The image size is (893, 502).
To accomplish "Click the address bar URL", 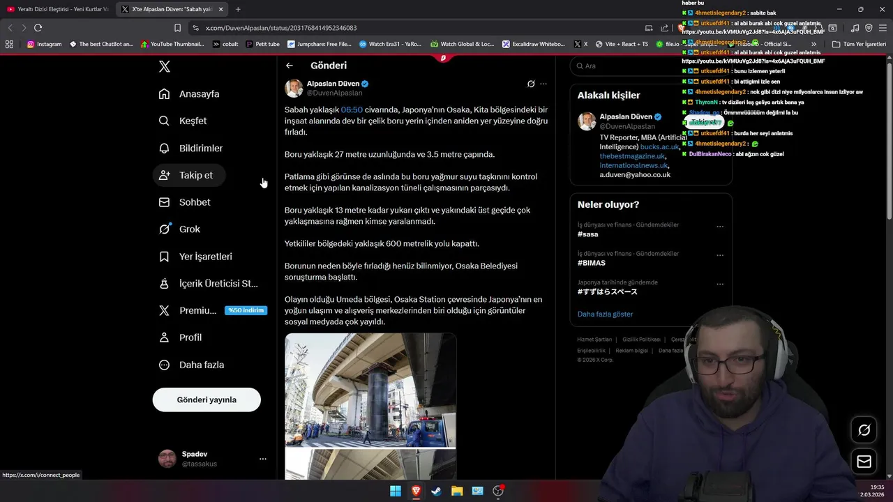I will [x=281, y=28].
